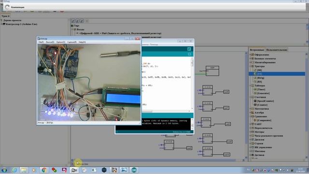309x174 pixels.
Task: Click the Переключатель category icon
Action: coord(253,128)
